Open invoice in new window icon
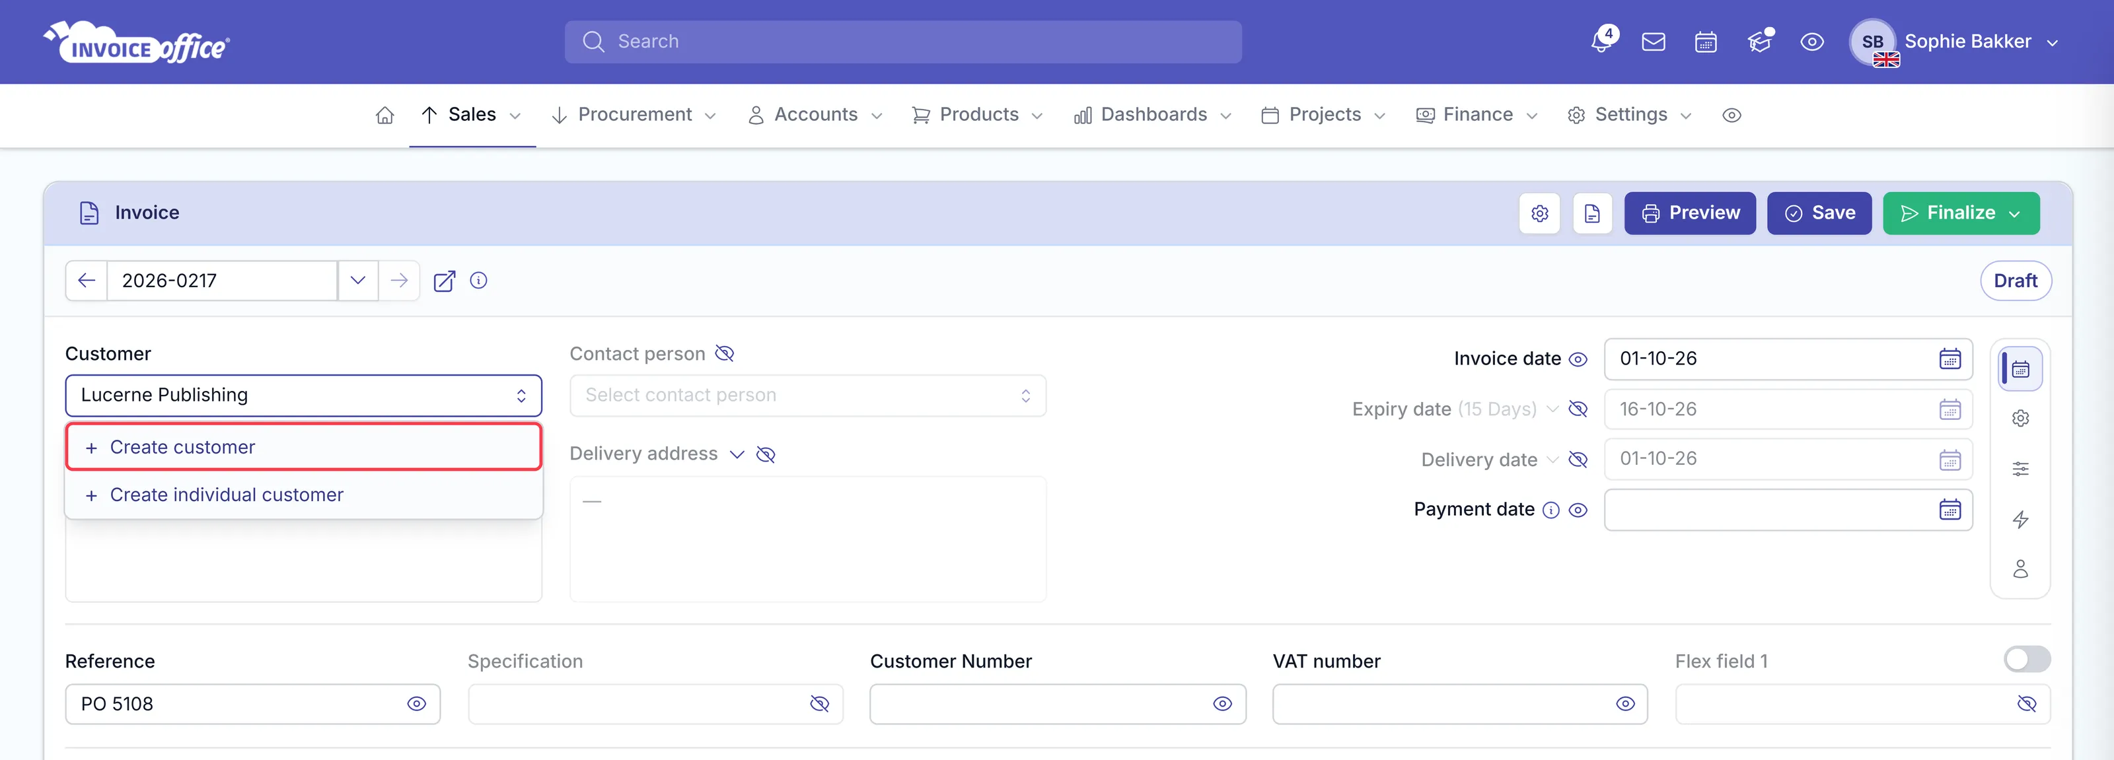The height and width of the screenshot is (760, 2114). click(444, 281)
